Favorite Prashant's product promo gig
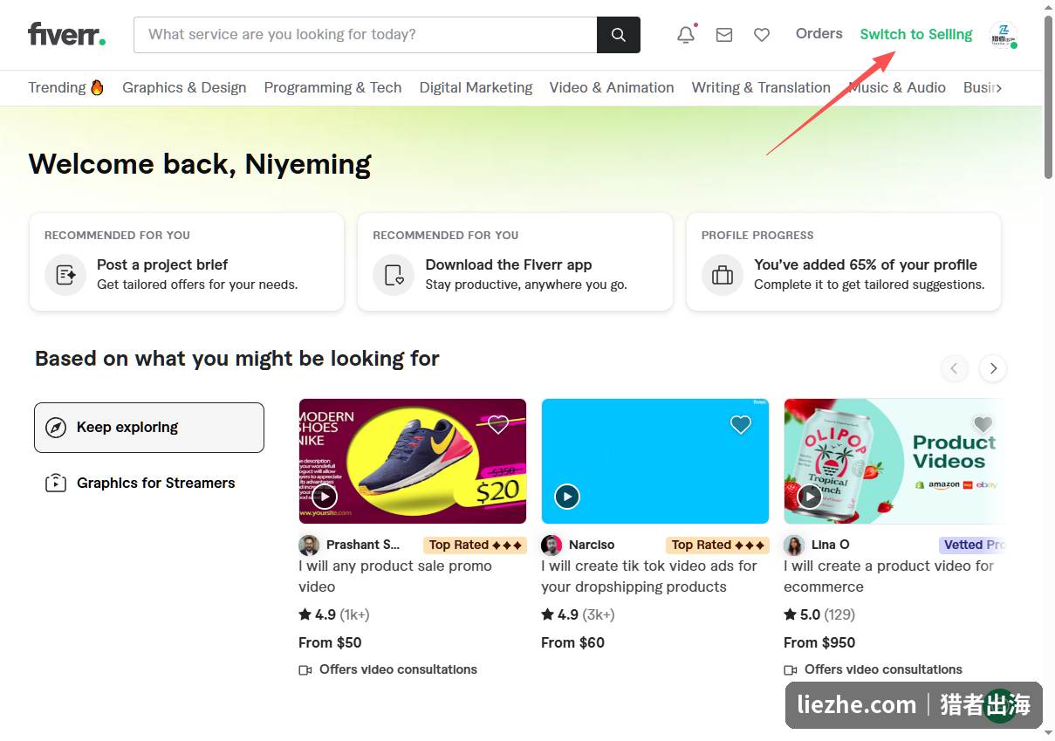 tap(498, 425)
